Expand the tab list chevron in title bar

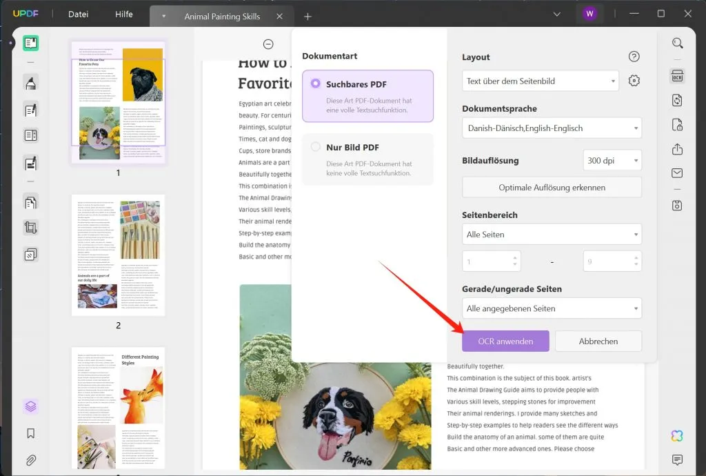pos(557,14)
